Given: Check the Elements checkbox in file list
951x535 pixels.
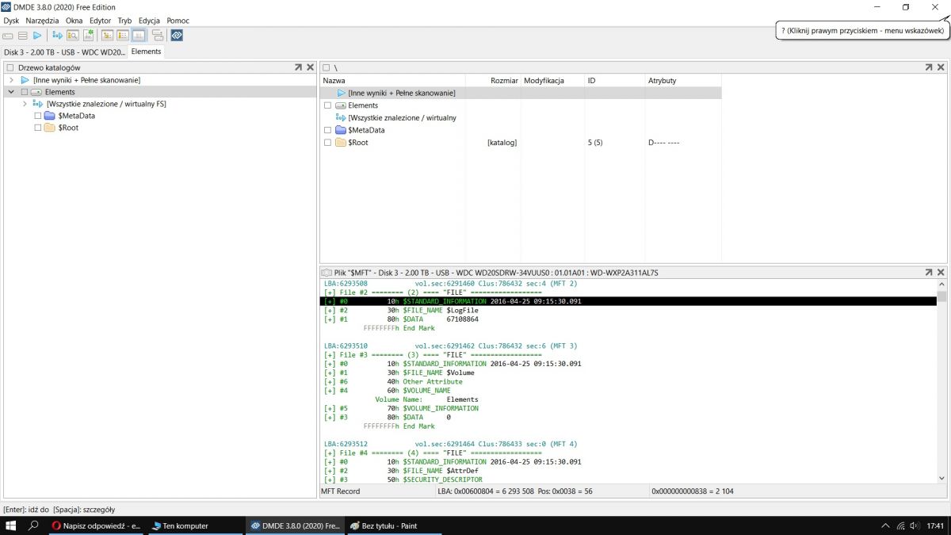Looking at the screenshot, I should tap(327, 105).
